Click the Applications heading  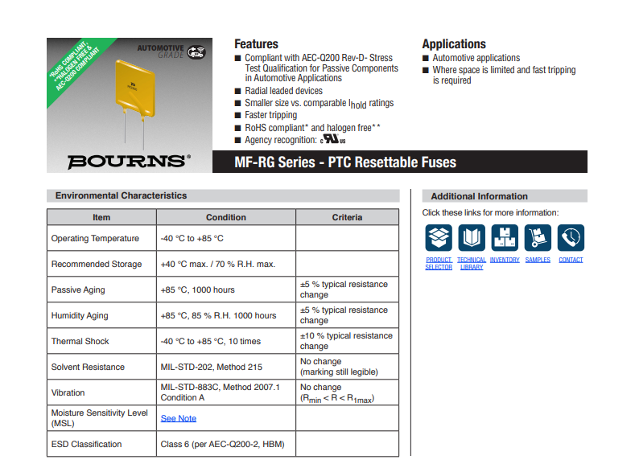(x=454, y=43)
